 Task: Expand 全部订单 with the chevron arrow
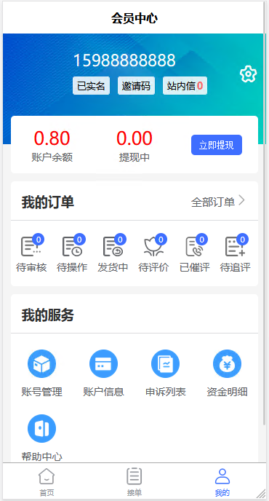[242, 201]
